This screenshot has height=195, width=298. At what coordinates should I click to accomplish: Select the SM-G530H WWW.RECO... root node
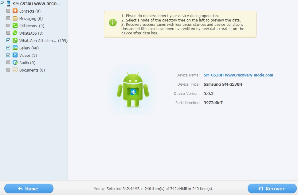[37, 4]
